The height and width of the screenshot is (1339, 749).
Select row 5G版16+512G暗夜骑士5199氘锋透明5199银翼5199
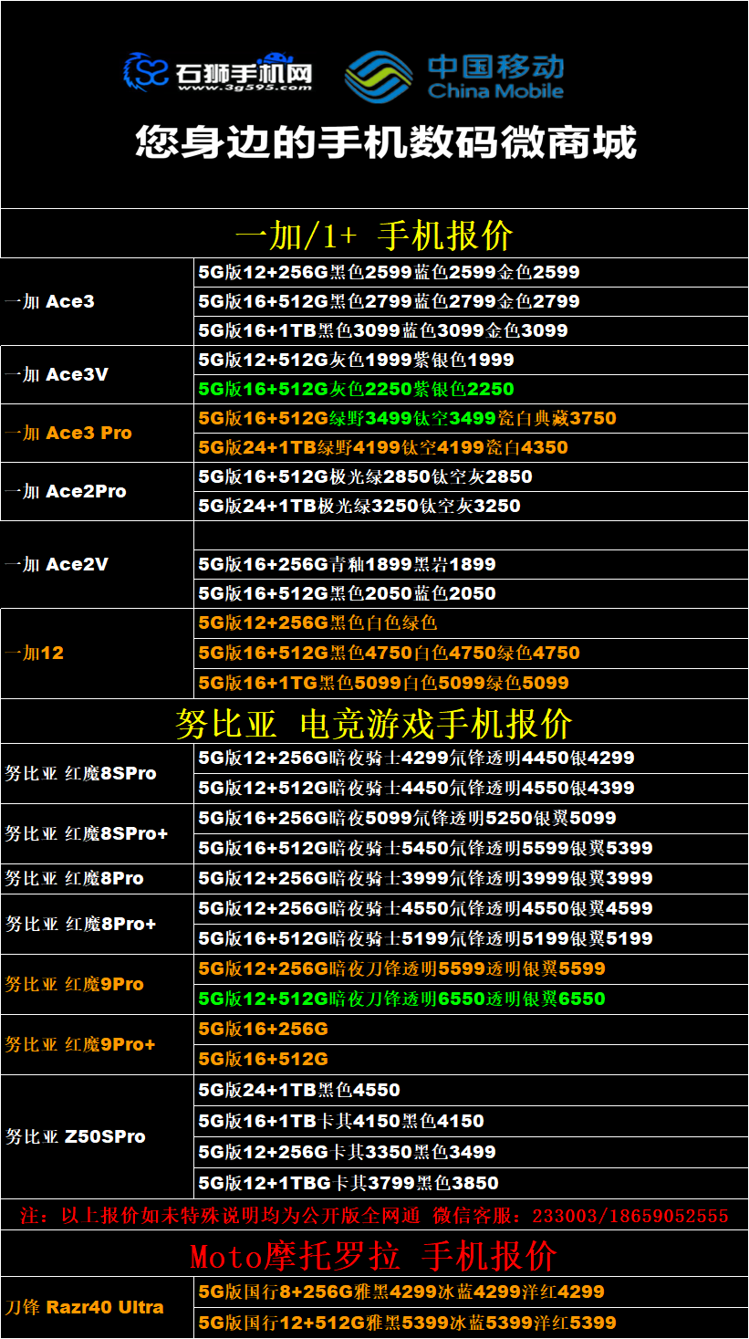(x=471, y=938)
